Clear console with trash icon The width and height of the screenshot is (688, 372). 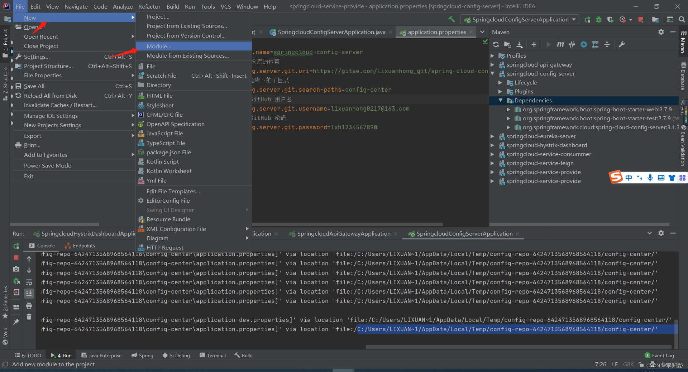pyautogui.click(x=29, y=317)
